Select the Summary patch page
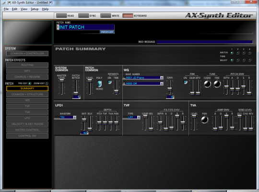 coord(27,88)
